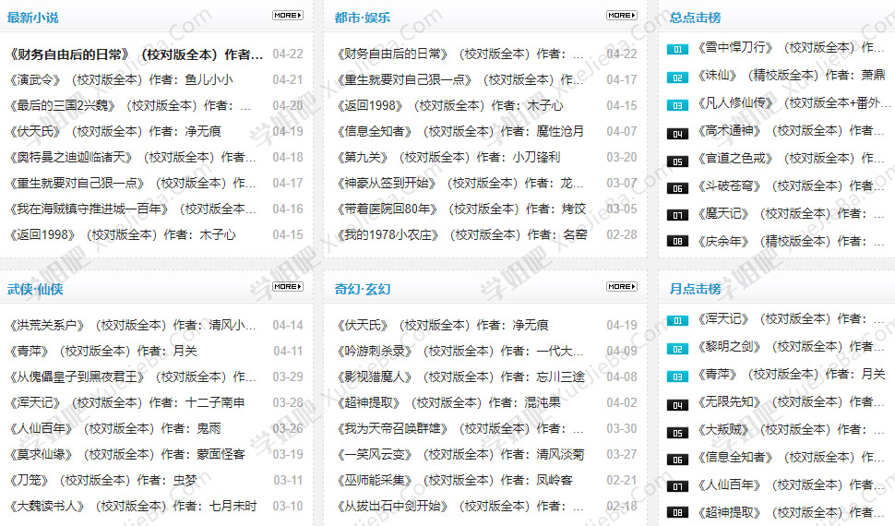Open 《奥特曼之迪迦临诸天》 novel link
The image size is (895, 526).
(133, 157)
